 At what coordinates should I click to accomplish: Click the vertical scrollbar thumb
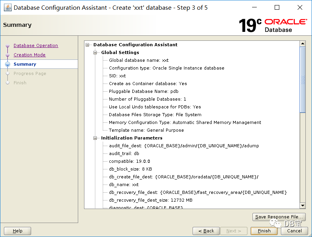click(303, 80)
